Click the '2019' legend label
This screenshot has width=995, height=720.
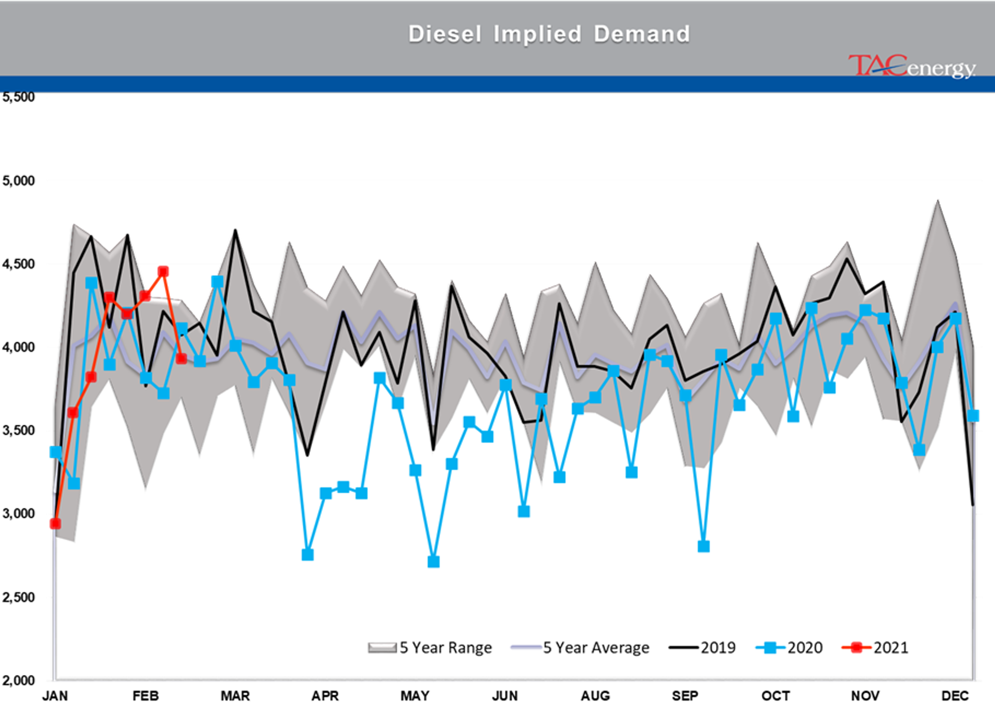coord(718,648)
